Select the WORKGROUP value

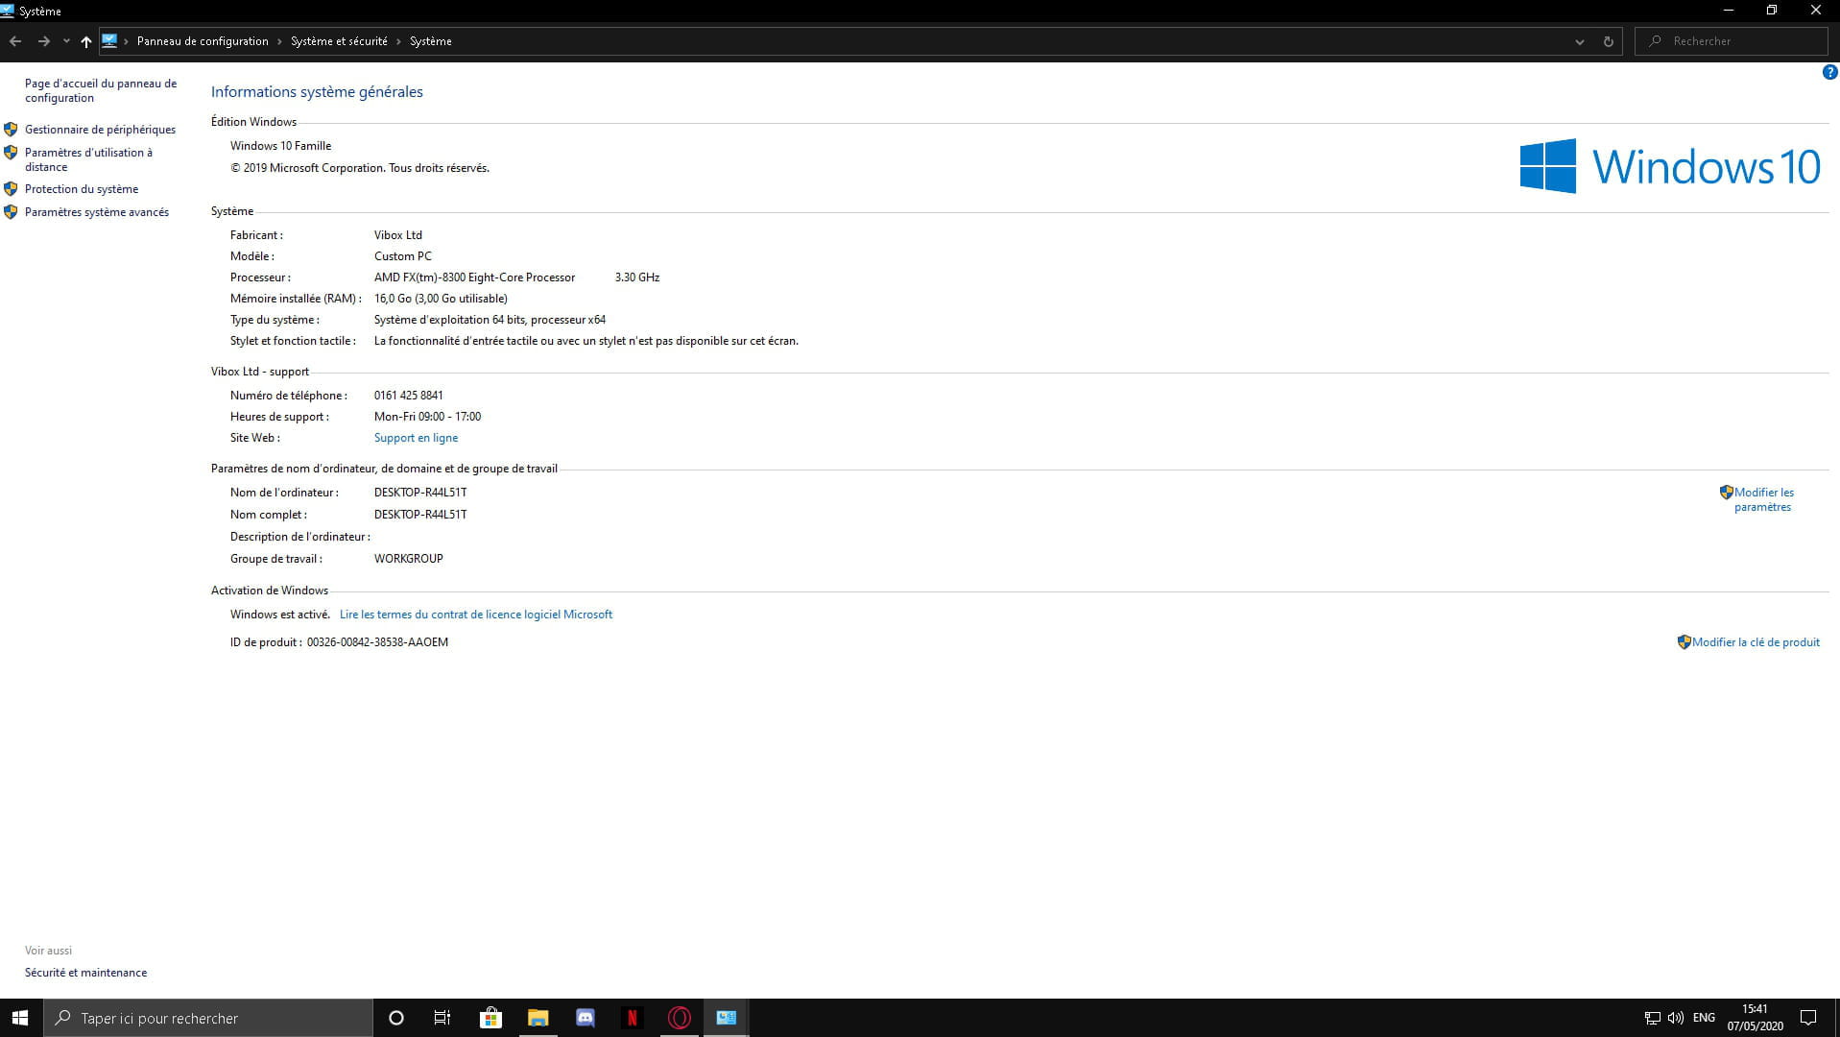click(x=408, y=559)
